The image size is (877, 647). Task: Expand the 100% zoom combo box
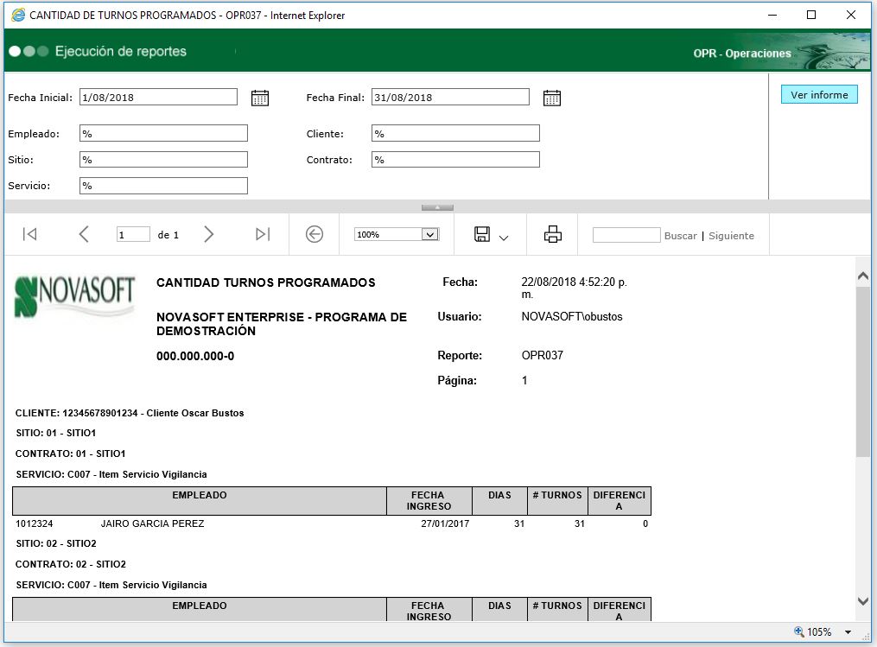[429, 234]
